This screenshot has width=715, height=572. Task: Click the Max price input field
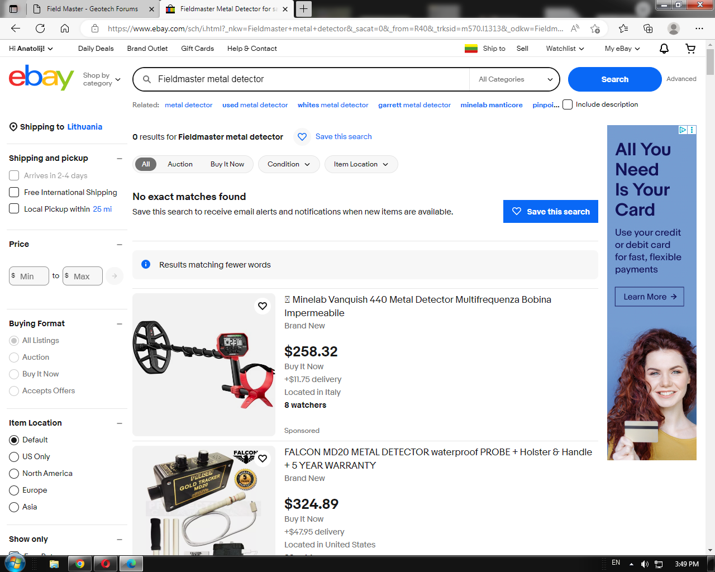83,276
